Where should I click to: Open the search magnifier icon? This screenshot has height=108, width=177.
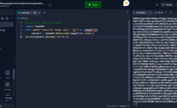157,5
